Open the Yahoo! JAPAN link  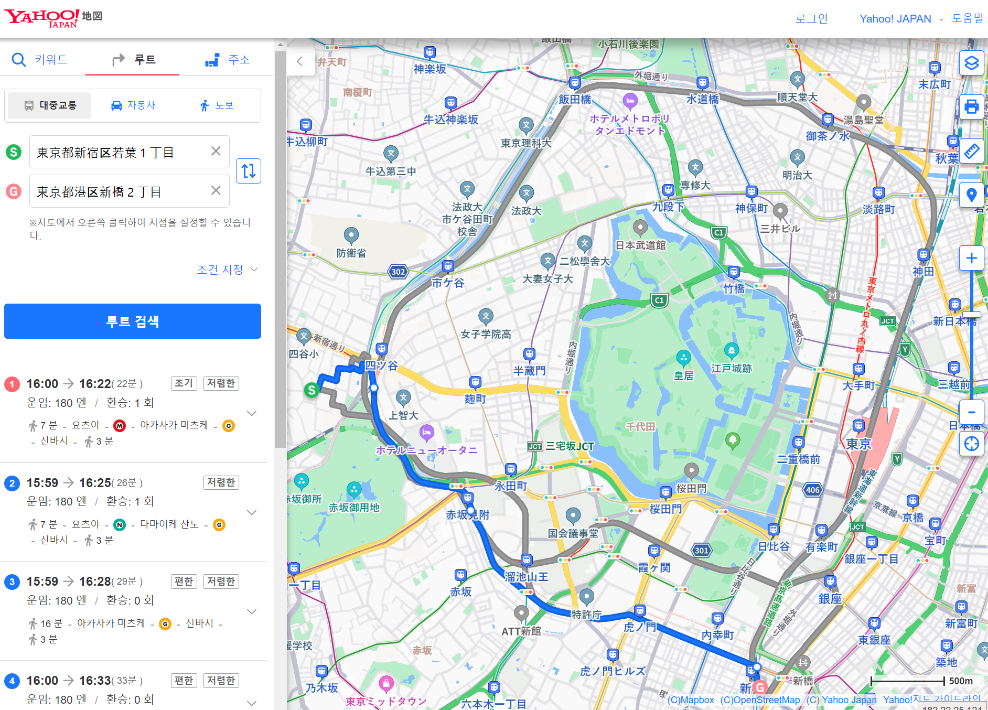click(895, 18)
